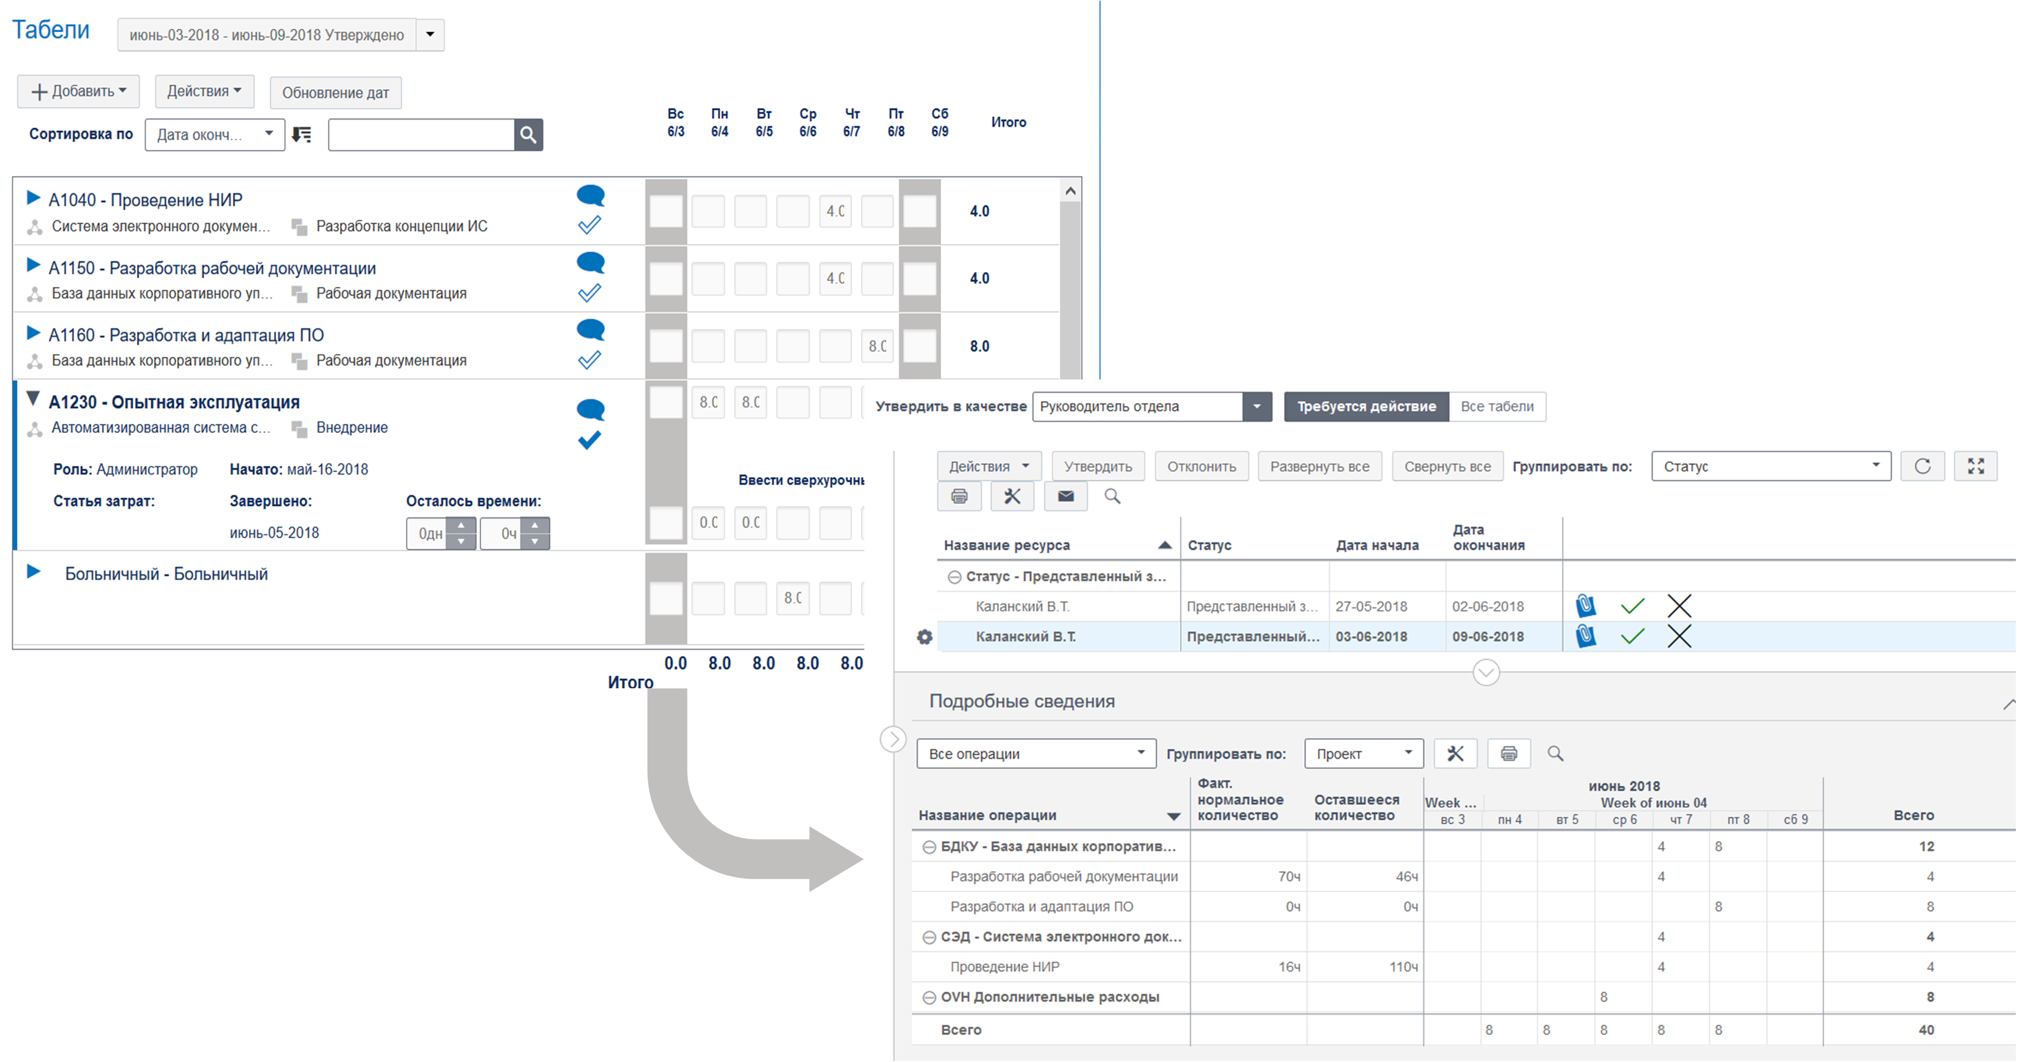The height and width of the screenshot is (1062, 2017).
Task: Open the timesheet period dropdown июнь-03-2018
Action: coord(430,34)
